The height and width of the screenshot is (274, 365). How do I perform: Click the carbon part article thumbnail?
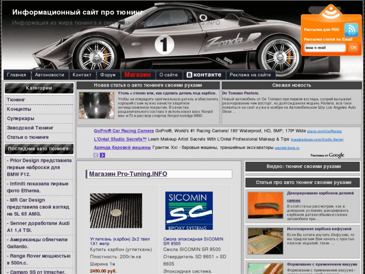tap(96, 106)
